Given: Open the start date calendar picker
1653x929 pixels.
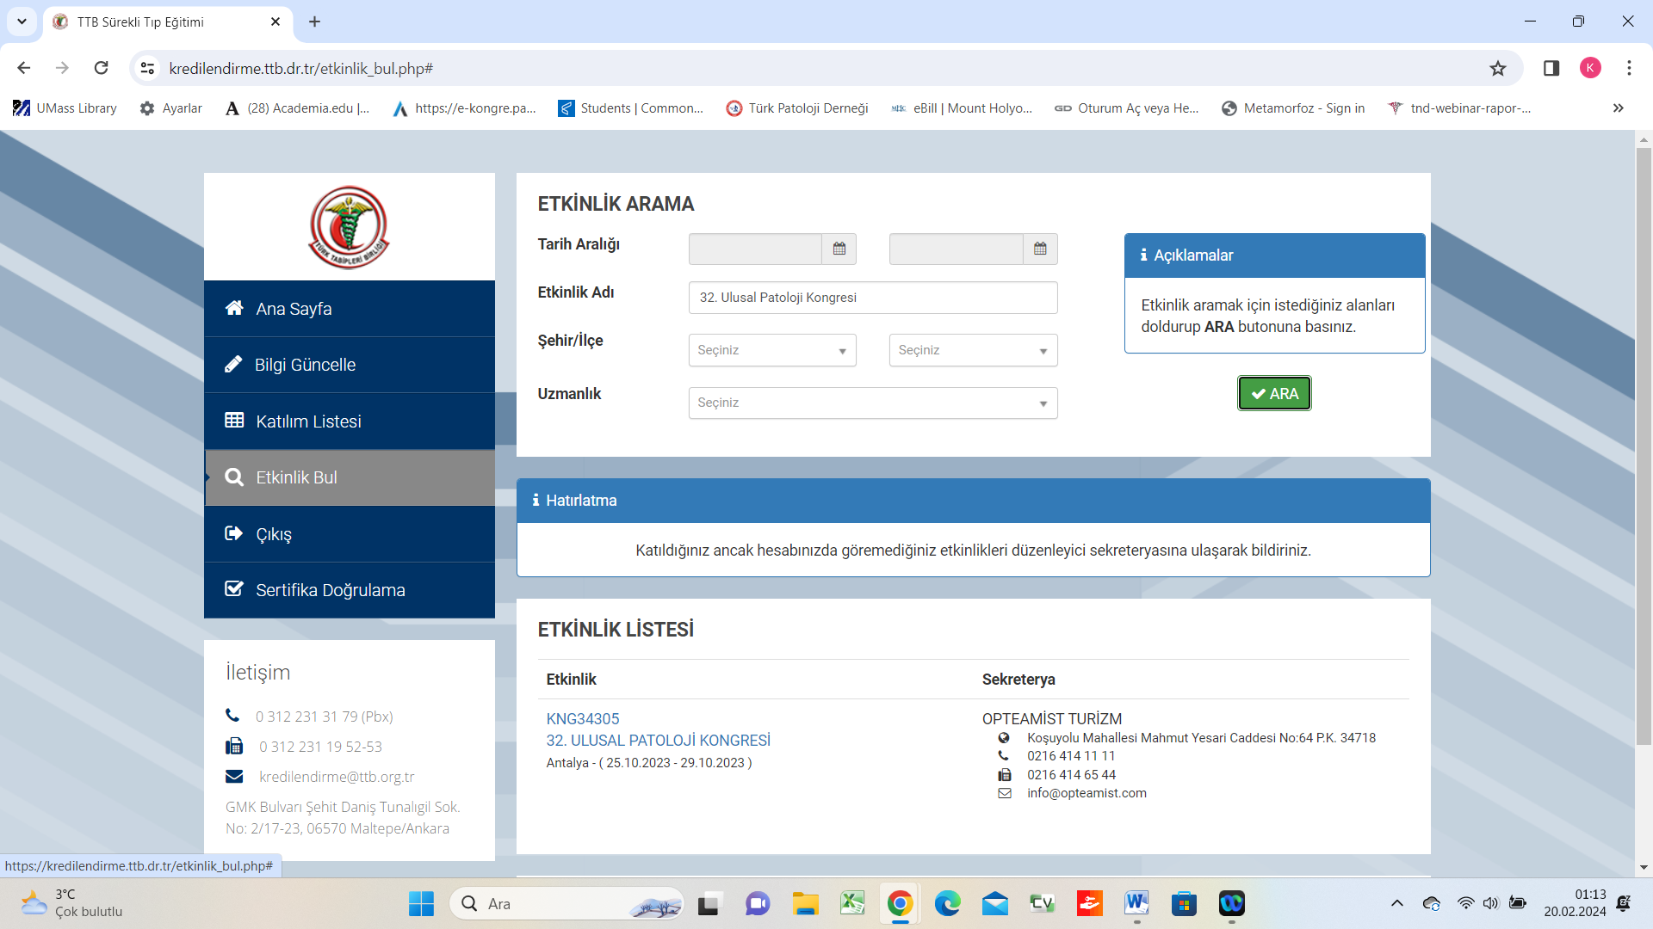Looking at the screenshot, I should pos(839,249).
